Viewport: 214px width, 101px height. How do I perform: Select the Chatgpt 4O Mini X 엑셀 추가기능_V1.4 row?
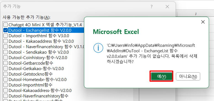45,25
